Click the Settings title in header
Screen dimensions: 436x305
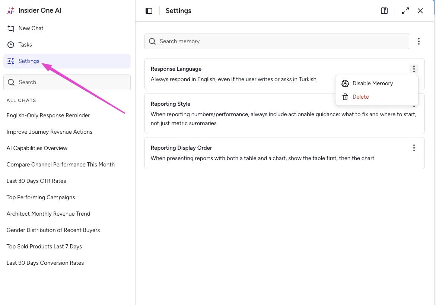point(178,11)
